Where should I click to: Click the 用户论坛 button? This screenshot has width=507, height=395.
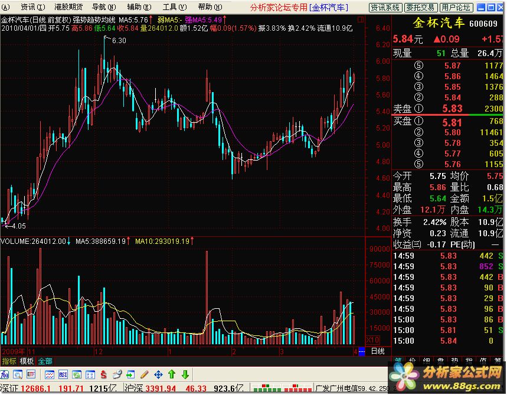pyautogui.click(x=457, y=8)
